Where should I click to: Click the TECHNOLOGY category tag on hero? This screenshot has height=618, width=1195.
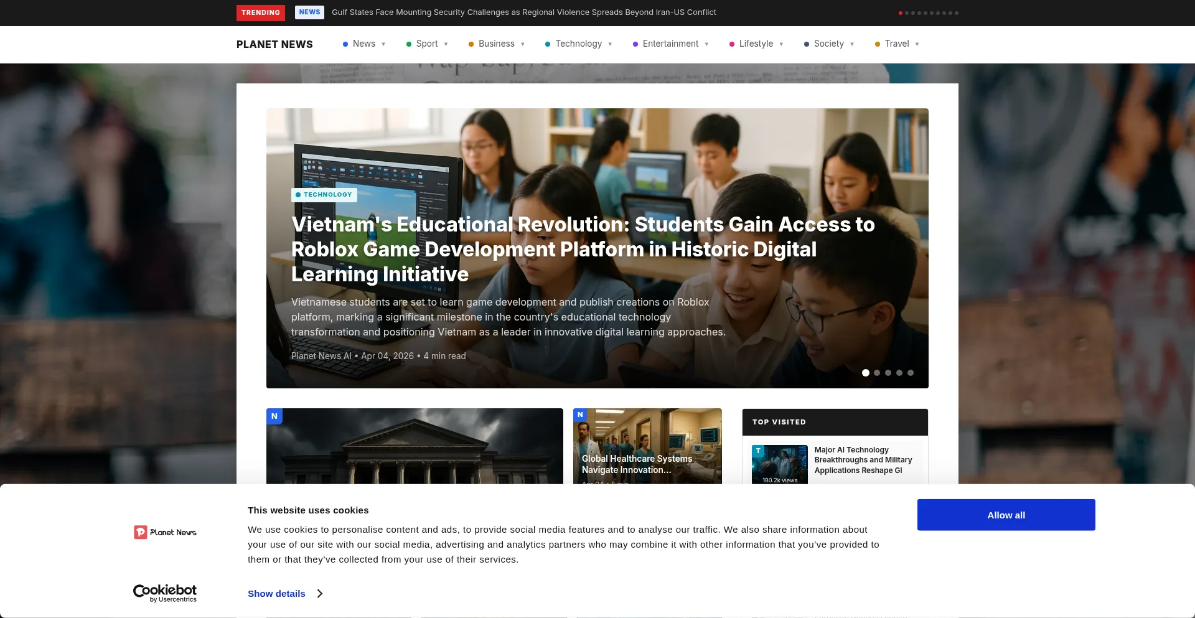[x=324, y=195]
